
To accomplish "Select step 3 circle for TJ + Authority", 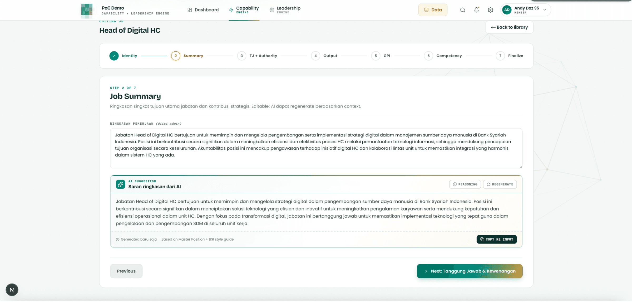I will [x=242, y=56].
